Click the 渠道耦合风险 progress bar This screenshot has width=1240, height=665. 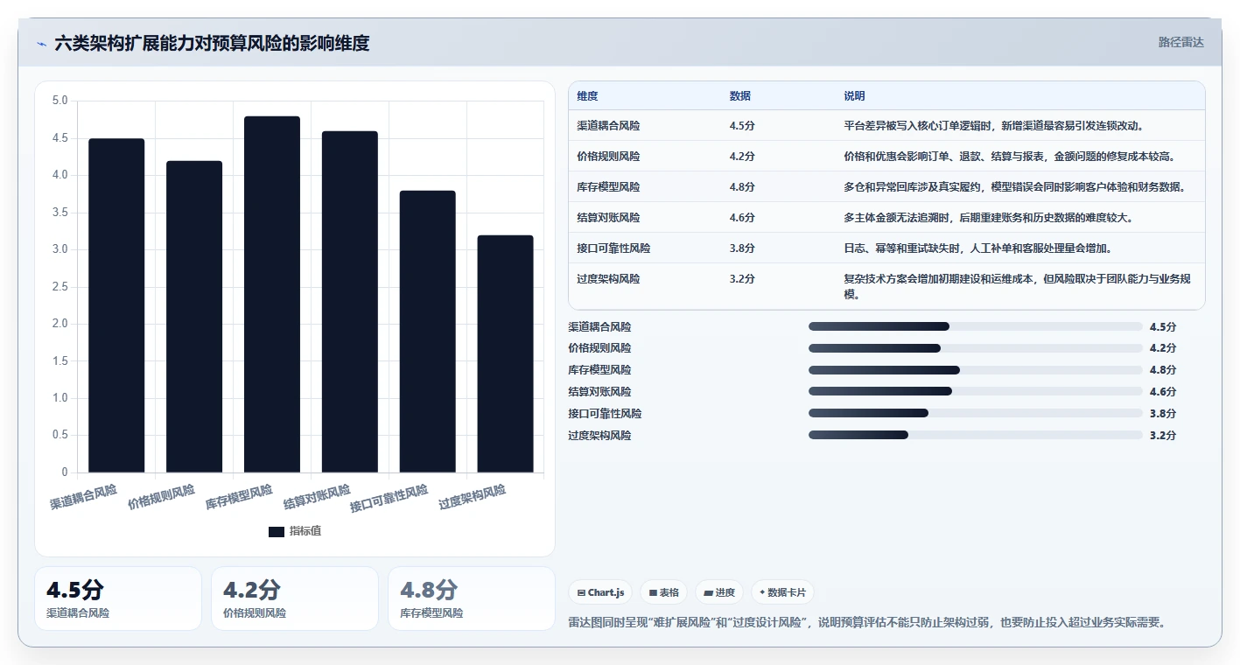976,326
